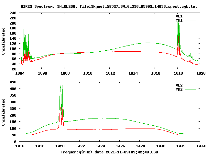
Task: Click the 80 y-axis tick label
Action: [x=14, y=54]
